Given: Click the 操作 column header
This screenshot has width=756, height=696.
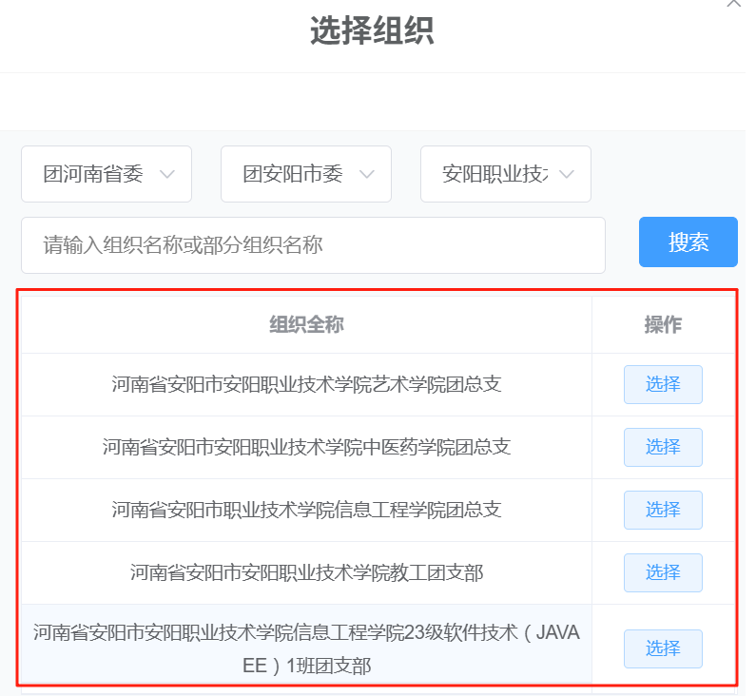Looking at the screenshot, I should [663, 325].
